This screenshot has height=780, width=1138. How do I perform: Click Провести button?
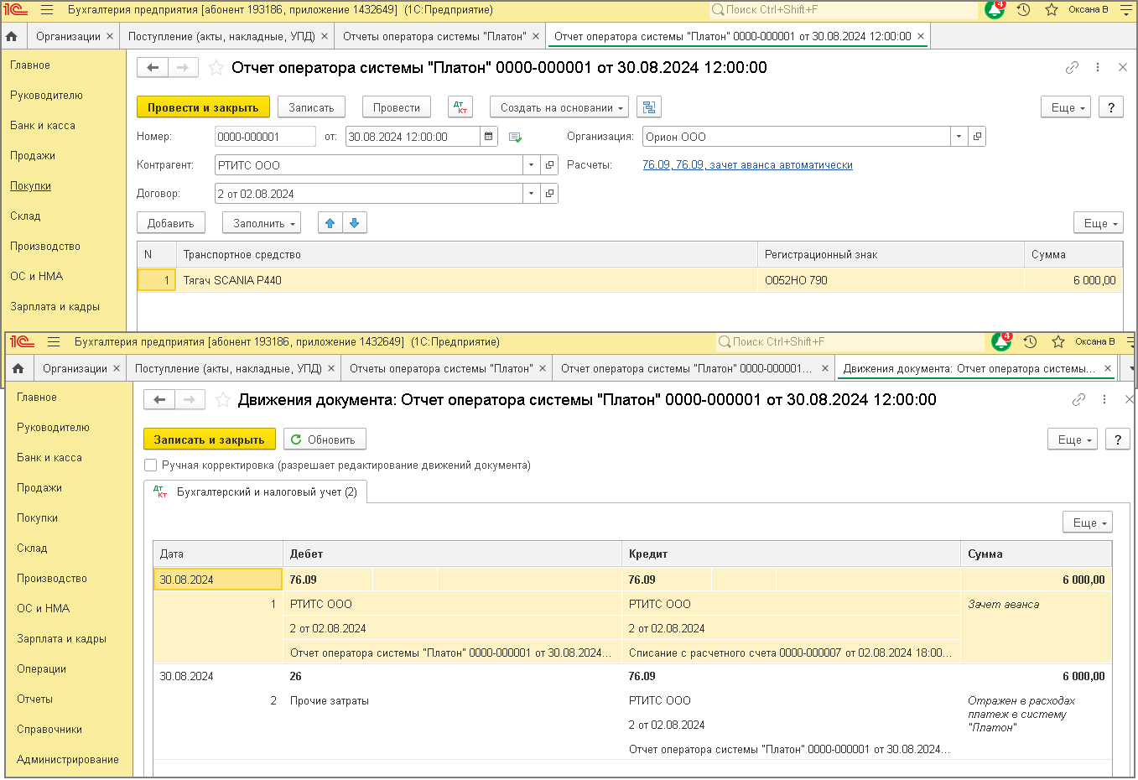tap(397, 107)
